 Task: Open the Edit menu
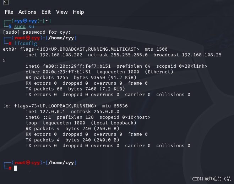click(x=46, y=12)
